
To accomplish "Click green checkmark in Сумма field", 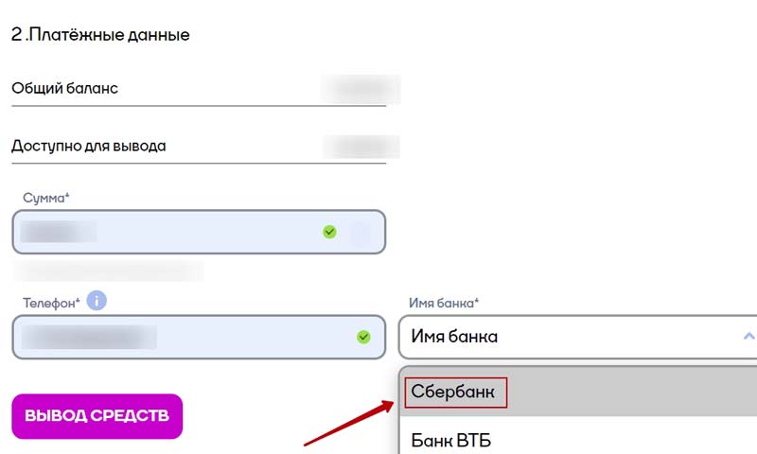I will click(x=329, y=231).
